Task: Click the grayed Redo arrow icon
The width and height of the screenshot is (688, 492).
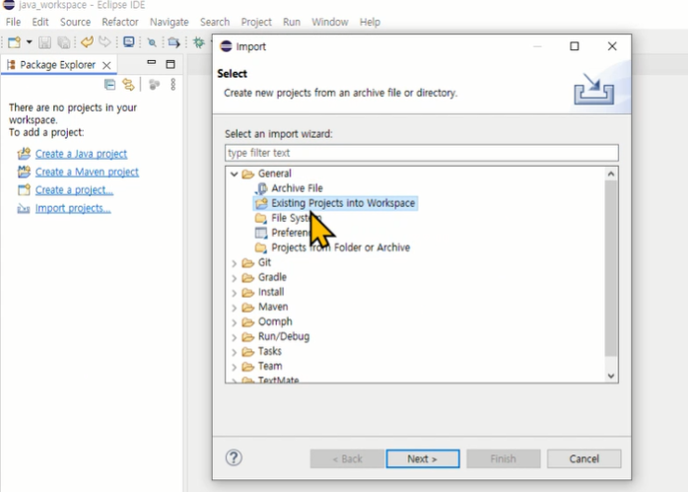Action: tap(104, 41)
